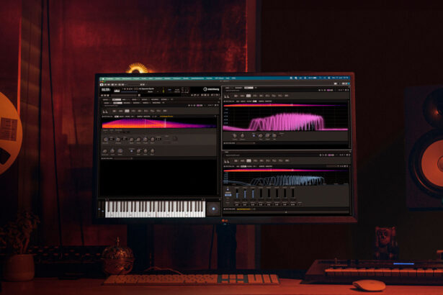Click third fader in lower-right editor
Screen dimensions: 443x295
pyautogui.click(x=253, y=194)
